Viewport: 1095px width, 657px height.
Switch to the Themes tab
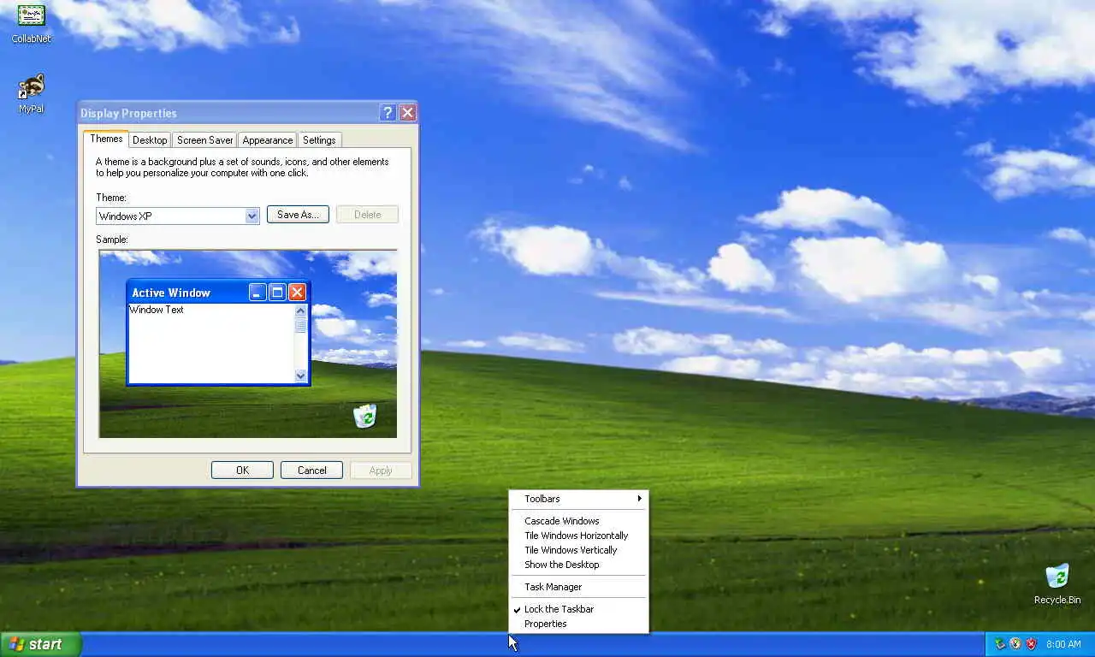coord(106,139)
